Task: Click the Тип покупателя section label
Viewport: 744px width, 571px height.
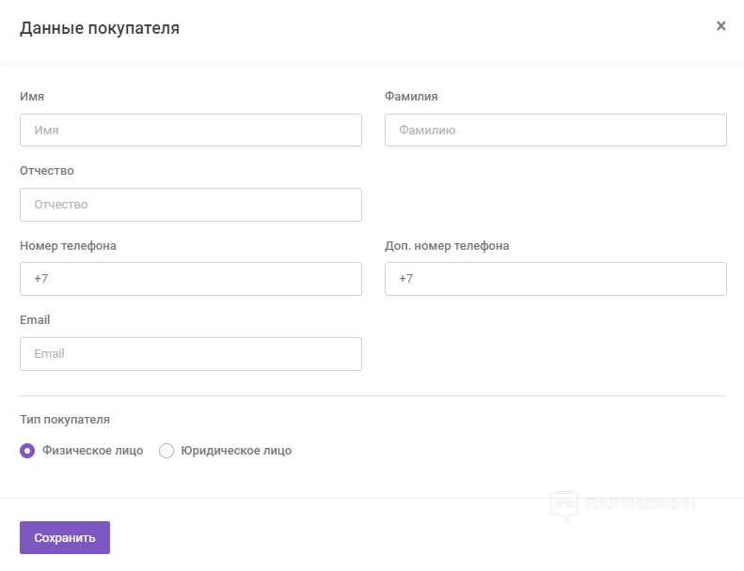Action: [x=65, y=420]
